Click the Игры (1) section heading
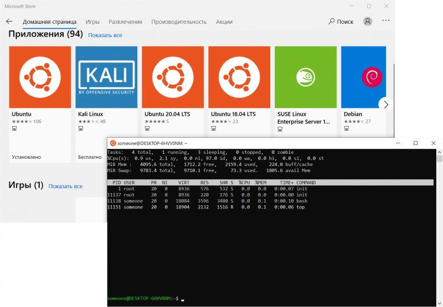443x307 pixels. (x=25, y=185)
